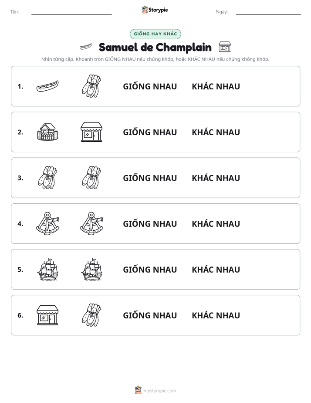The width and height of the screenshot is (311, 403).
Task: Click the shop icon in row 6
Action: coord(47,315)
